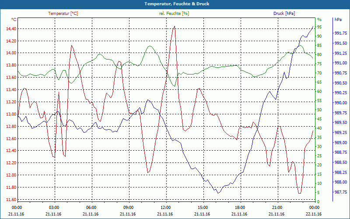
Task: Click the 13,60 temperature axis value
Action: pyautogui.click(x=11, y=78)
